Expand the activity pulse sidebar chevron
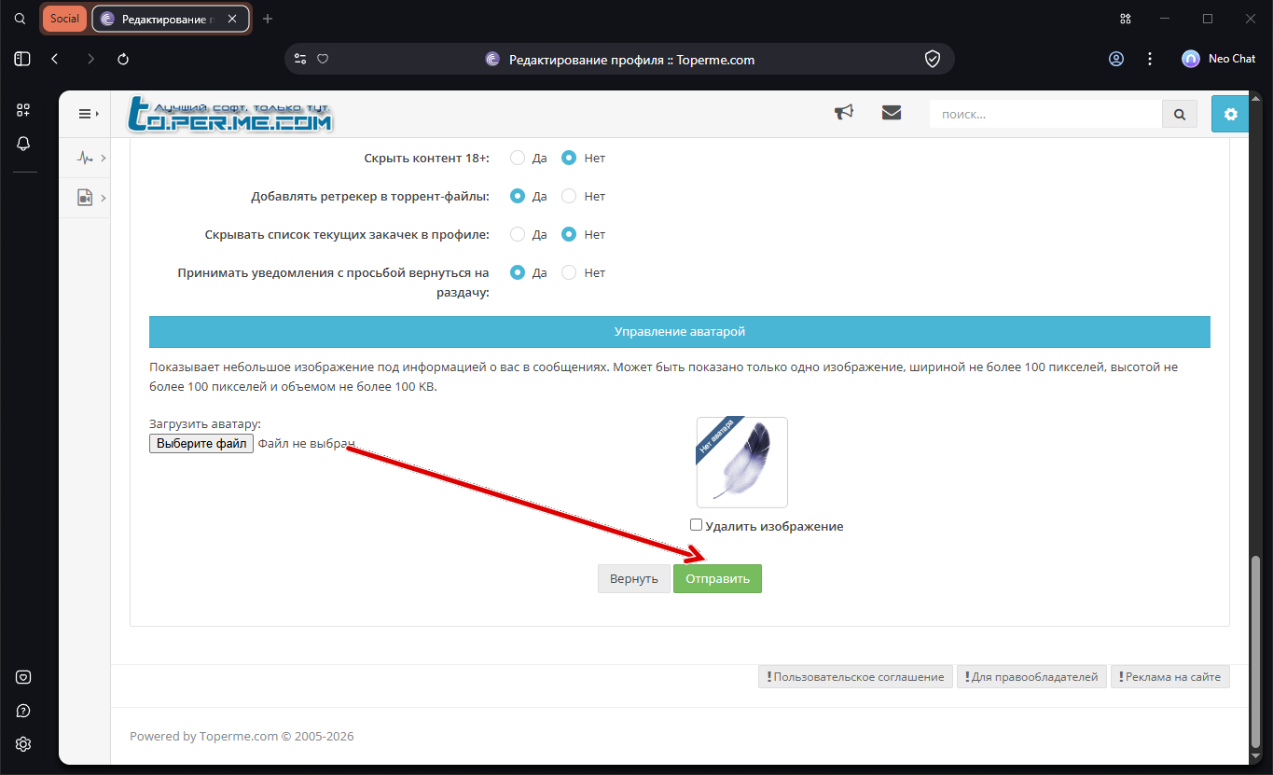Viewport: 1273px width, 775px height. click(103, 159)
